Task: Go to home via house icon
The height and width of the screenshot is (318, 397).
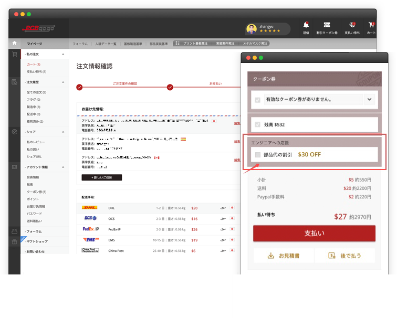Action: coord(14,43)
